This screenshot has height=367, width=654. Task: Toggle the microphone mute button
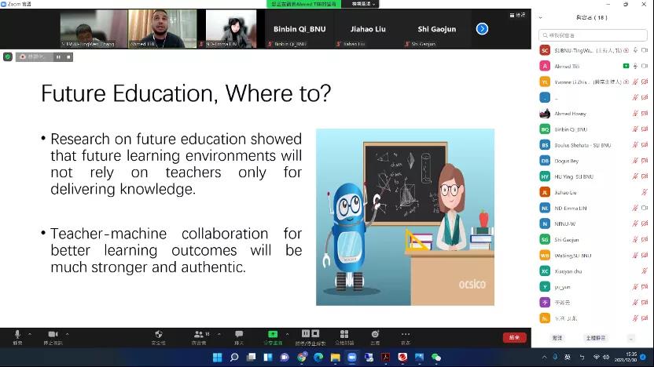pyautogui.click(x=17, y=336)
